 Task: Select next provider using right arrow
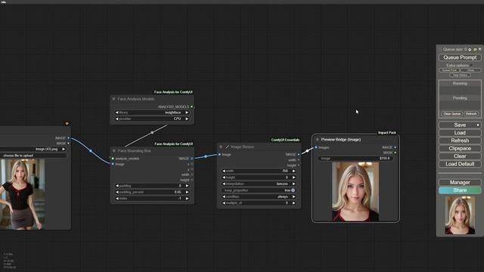click(x=187, y=119)
